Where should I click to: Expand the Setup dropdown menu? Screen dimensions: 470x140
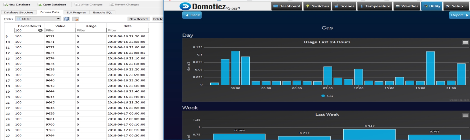click(x=456, y=6)
